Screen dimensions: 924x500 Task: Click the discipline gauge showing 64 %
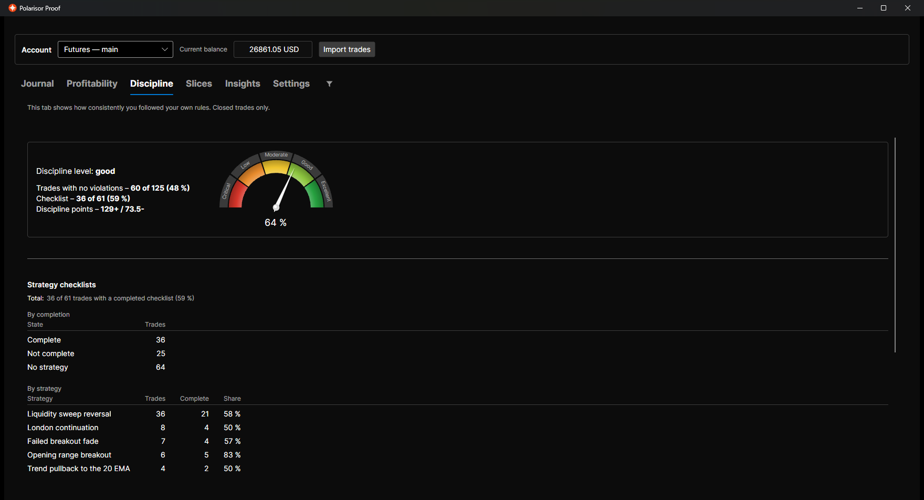pyautogui.click(x=276, y=189)
